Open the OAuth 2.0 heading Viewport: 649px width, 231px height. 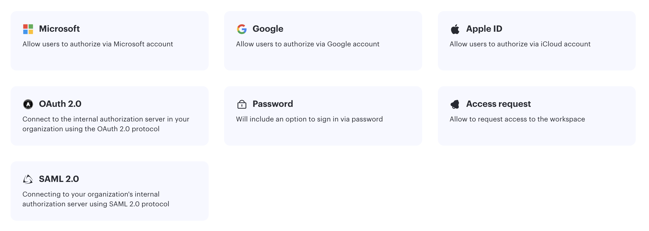tap(60, 104)
